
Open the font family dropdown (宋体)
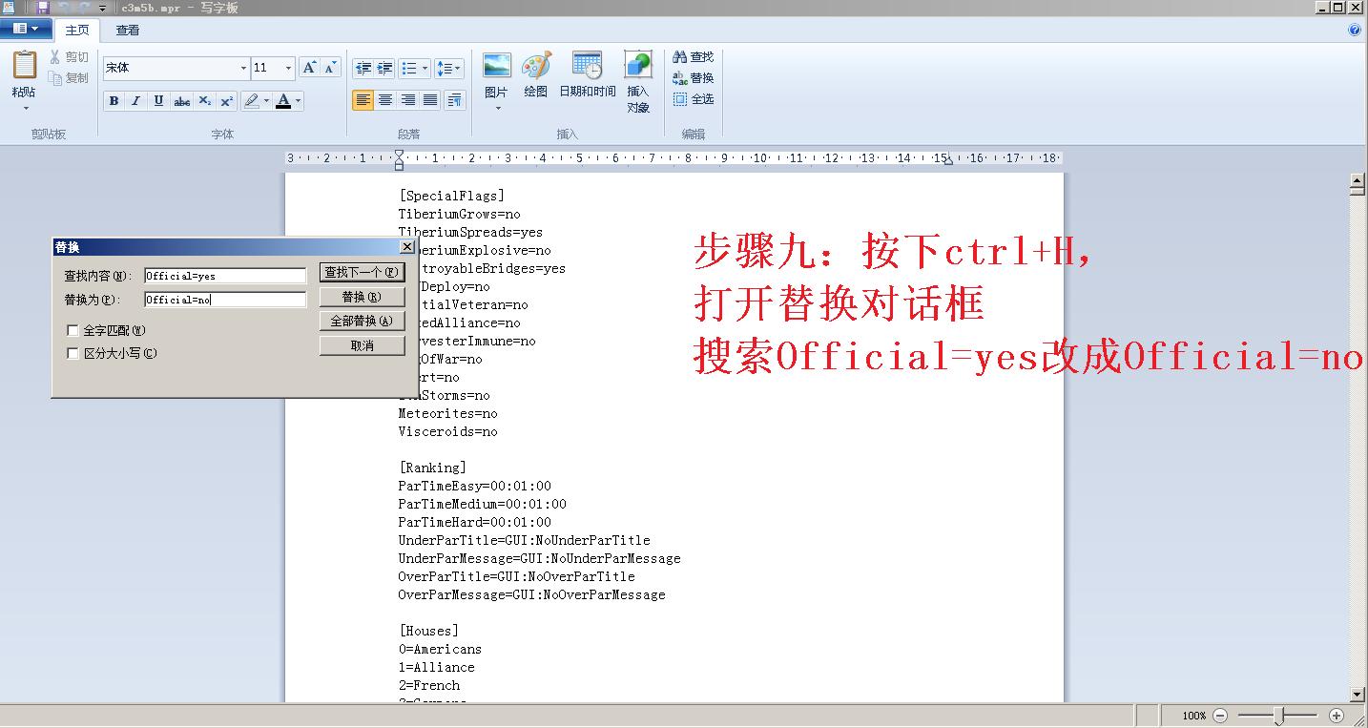(242, 69)
